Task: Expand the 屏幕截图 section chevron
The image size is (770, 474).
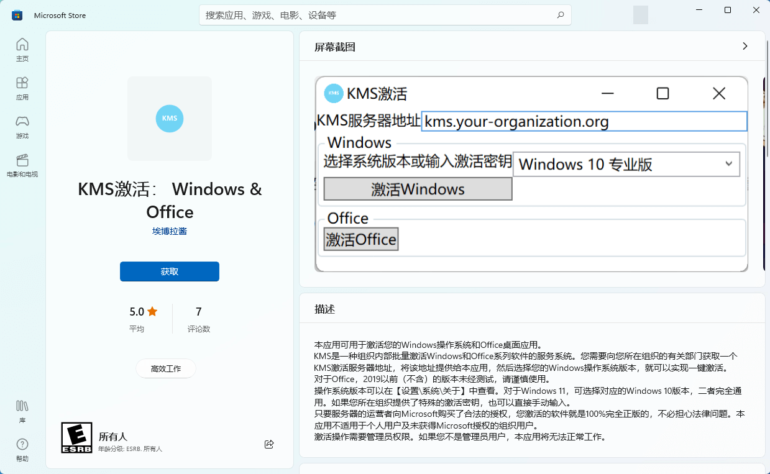Action: pos(745,47)
